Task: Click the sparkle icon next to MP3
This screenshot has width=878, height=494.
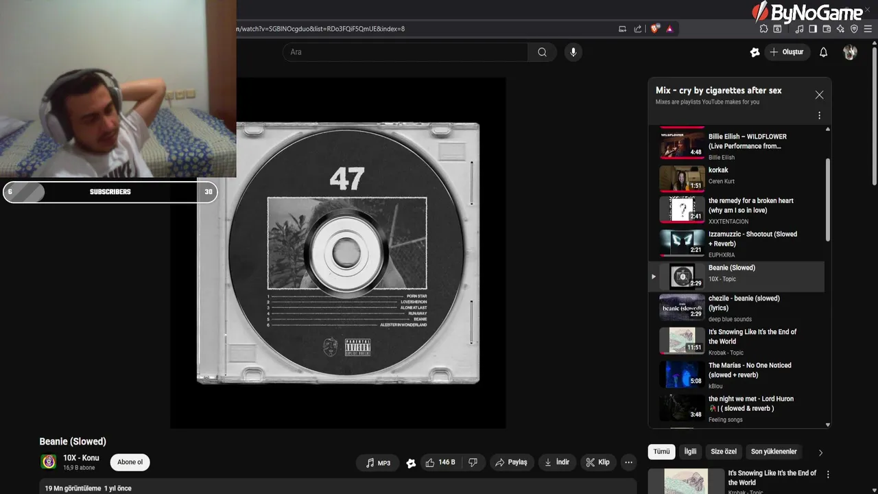Action: [x=411, y=463]
